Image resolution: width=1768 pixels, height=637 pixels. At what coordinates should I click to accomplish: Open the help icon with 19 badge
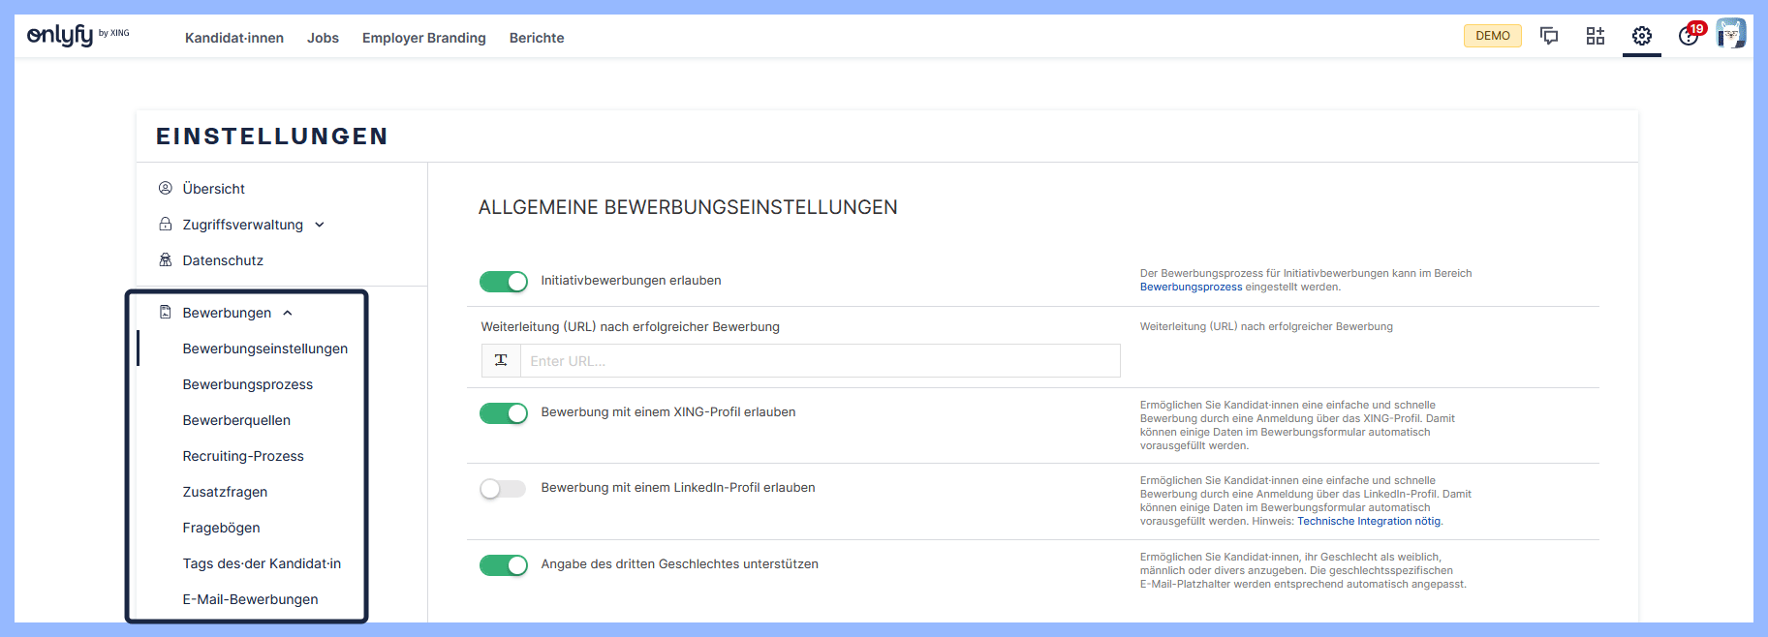(1690, 35)
